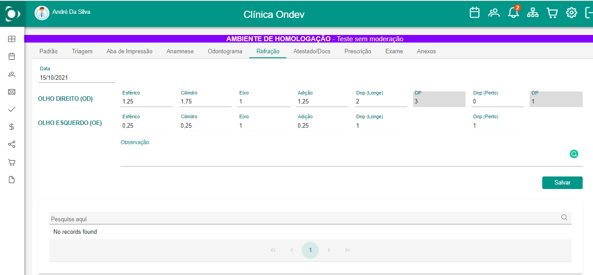Image resolution: width=593 pixels, height=275 pixels.
Task: Save the refraction with Salvar button
Action: coord(562,183)
